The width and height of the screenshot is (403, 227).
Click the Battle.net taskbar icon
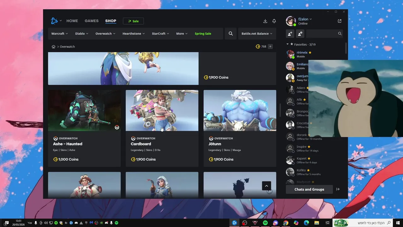[234, 223]
